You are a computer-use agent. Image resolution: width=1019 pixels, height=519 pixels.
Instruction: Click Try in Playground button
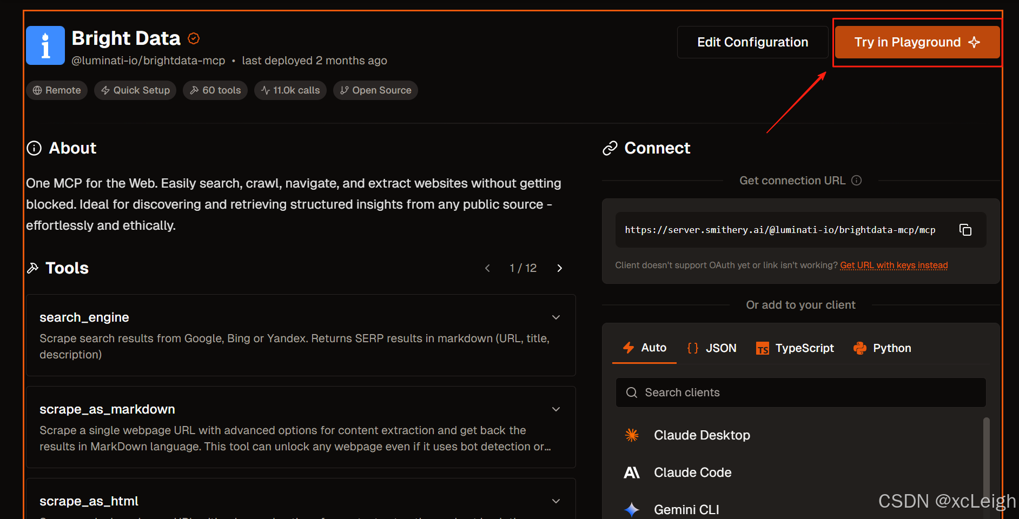tap(917, 42)
